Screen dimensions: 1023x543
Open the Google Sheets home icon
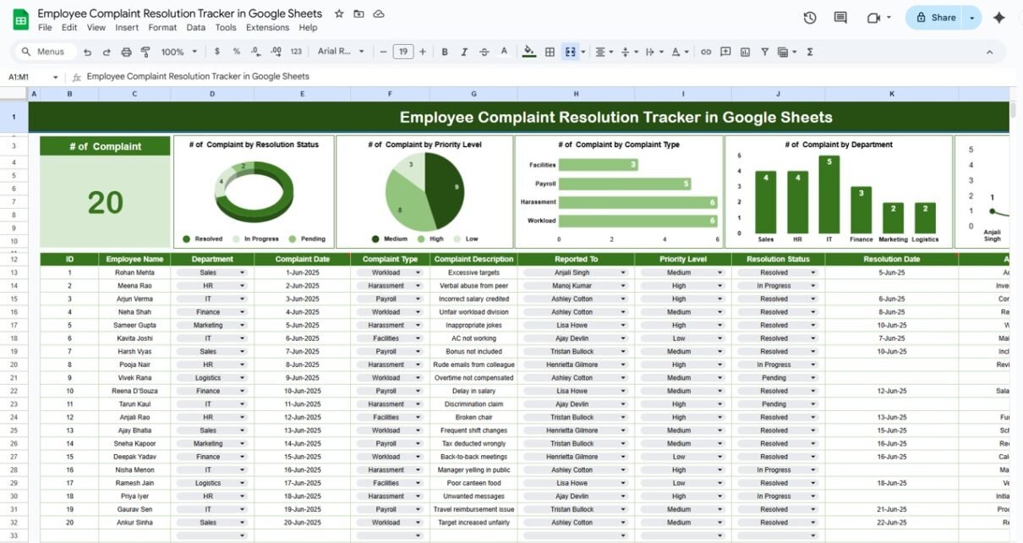pos(20,19)
